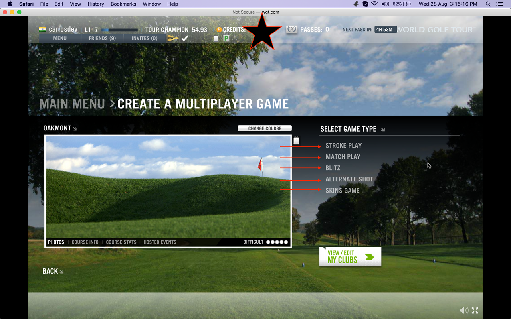Click the World Golf Tour logo

(x=435, y=30)
